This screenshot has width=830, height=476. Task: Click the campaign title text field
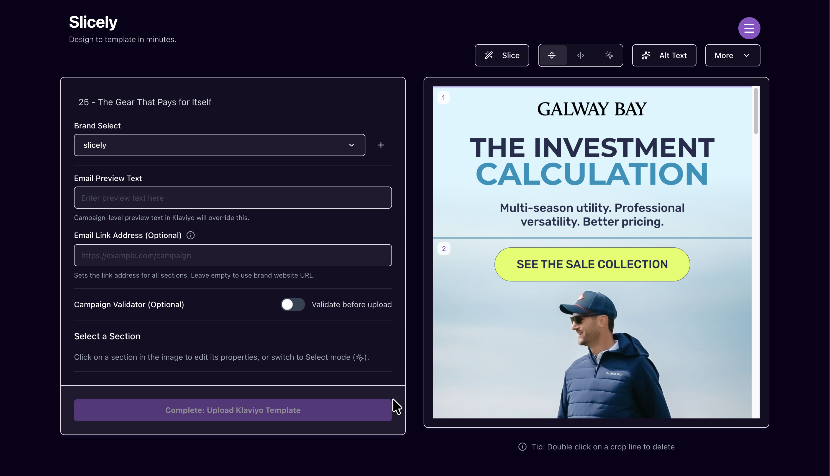coord(145,102)
